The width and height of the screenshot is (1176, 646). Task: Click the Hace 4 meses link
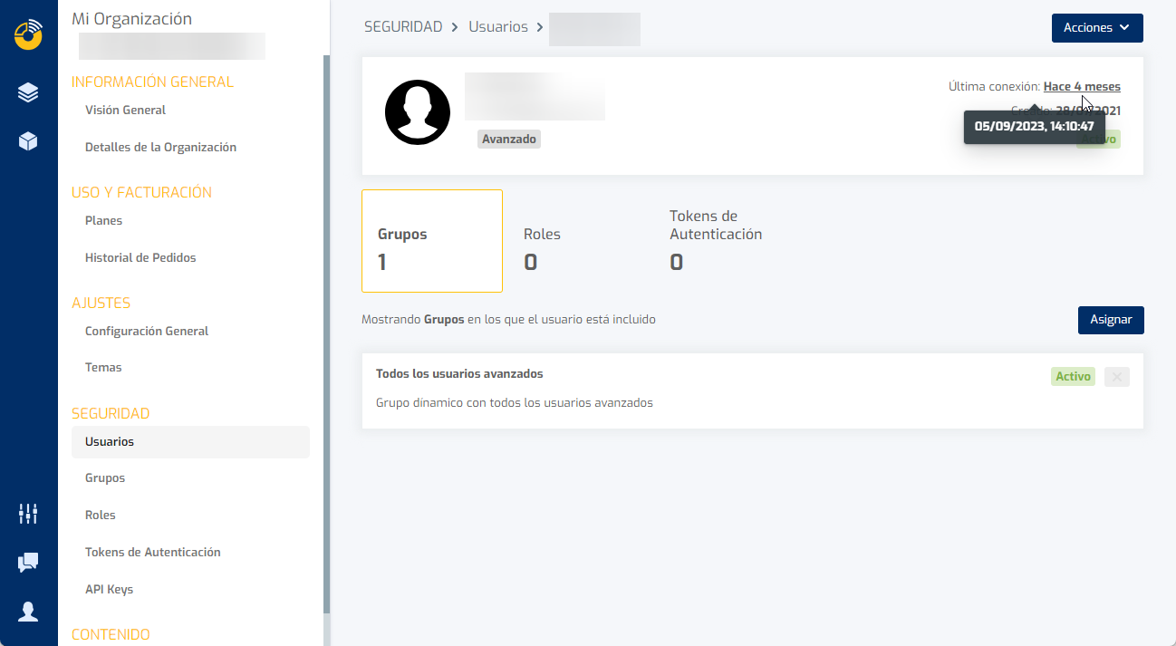[x=1081, y=87]
